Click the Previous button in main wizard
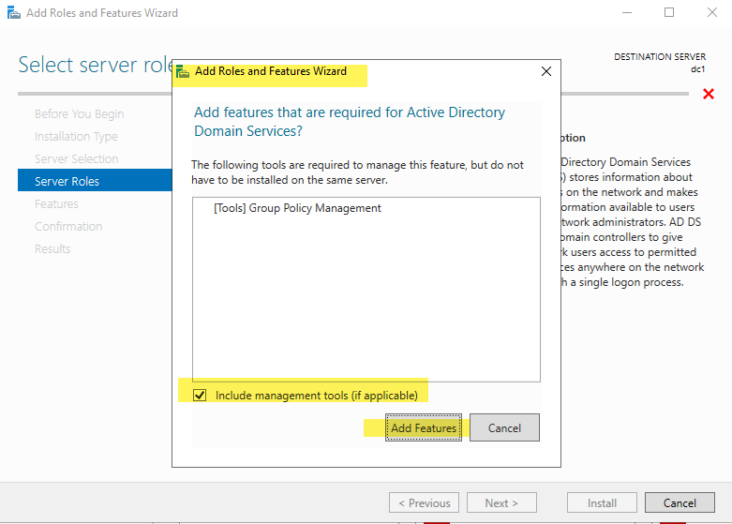The height and width of the screenshot is (524, 732). click(424, 502)
